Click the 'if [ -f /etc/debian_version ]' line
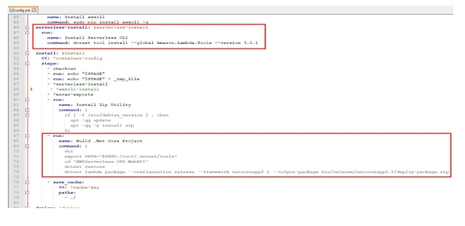This screenshot has width=465, height=226. [x=116, y=115]
